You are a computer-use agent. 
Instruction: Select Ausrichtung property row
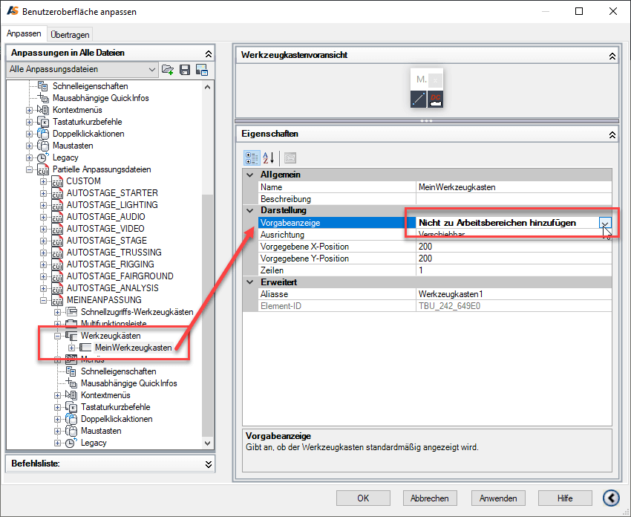(x=435, y=235)
